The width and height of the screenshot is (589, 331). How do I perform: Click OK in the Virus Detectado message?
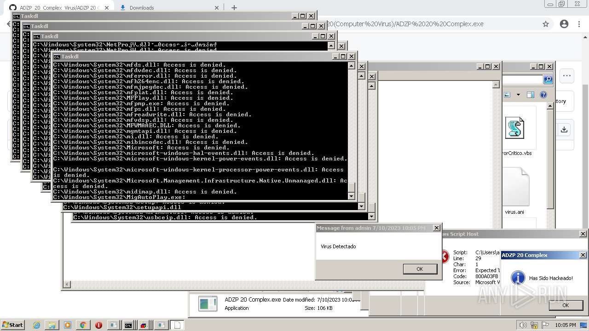(x=420, y=269)
